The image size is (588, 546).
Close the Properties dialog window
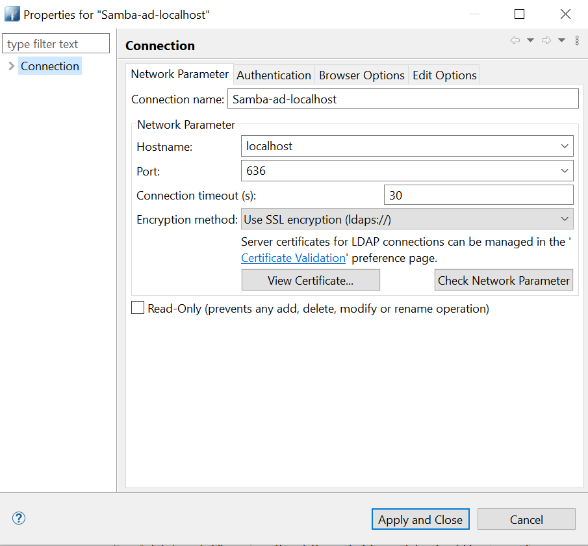[x=565, y=14]
